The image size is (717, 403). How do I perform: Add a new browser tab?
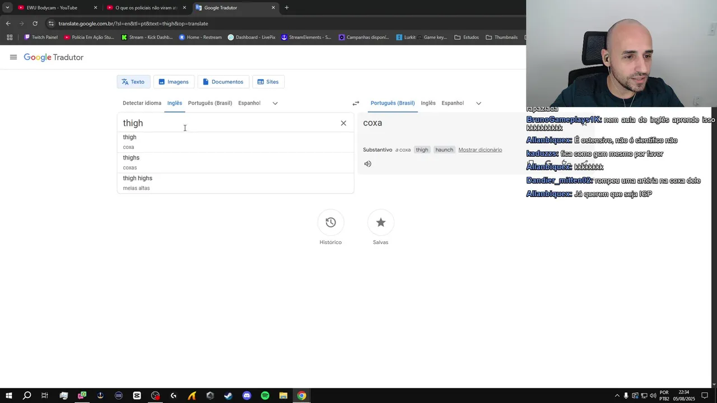click(x=286, y=8)
